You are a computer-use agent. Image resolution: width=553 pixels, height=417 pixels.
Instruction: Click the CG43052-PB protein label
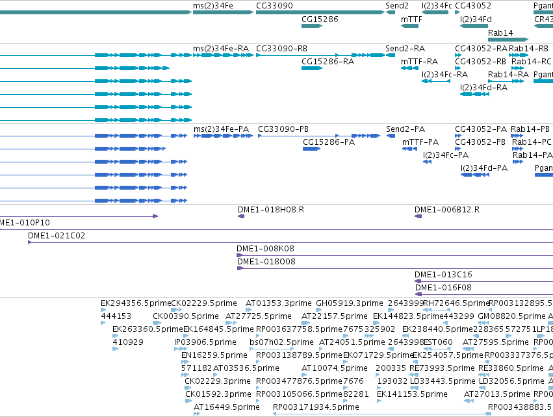pyautogui.click(x=480, y=142)
